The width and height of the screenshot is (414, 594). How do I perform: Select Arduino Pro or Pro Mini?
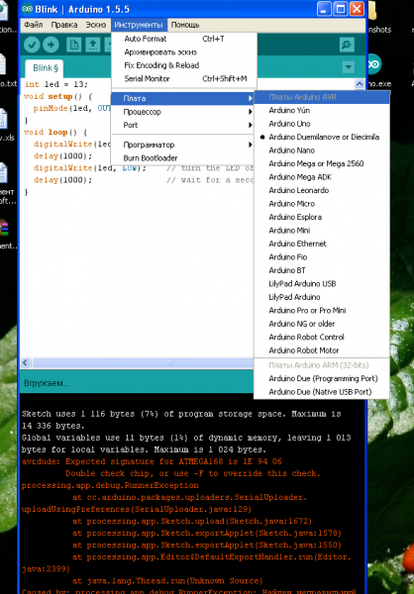[322, 310]
